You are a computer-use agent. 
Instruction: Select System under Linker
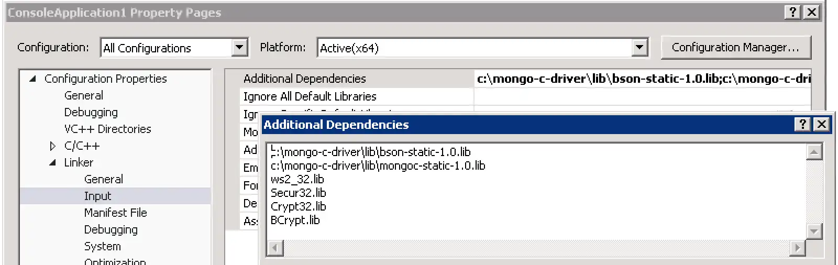103,246
